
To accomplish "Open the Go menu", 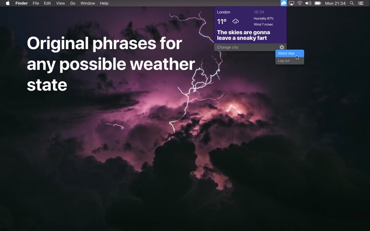I will 73,3.
